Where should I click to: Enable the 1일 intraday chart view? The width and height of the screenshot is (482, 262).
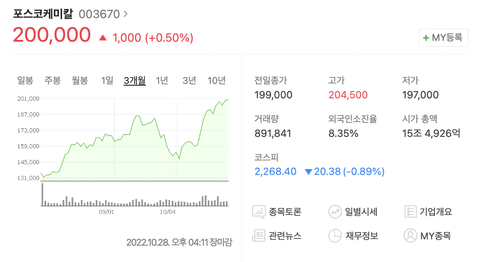[106, 80]
